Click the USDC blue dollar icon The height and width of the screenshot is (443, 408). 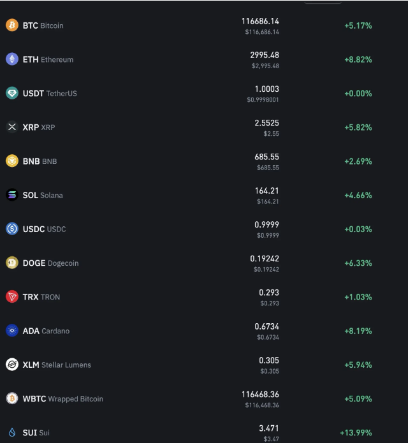(x=12, y=229)
